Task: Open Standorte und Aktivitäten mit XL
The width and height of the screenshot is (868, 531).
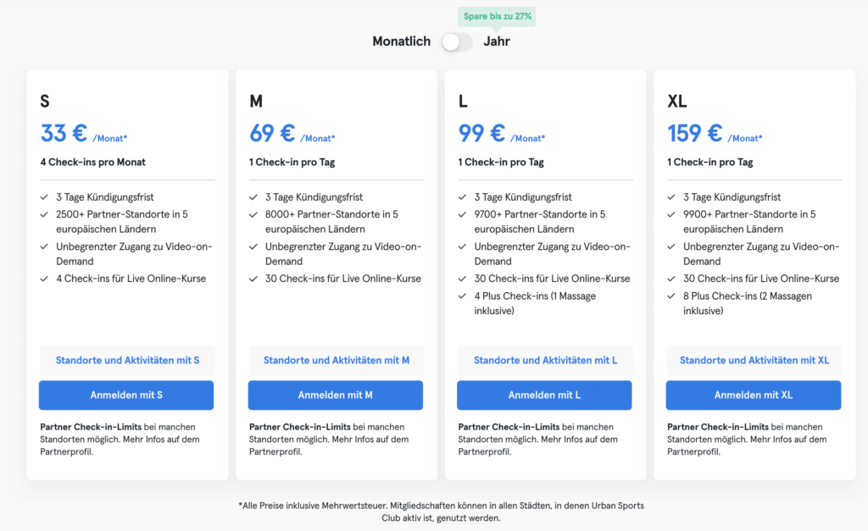Action: pos(754,360)
